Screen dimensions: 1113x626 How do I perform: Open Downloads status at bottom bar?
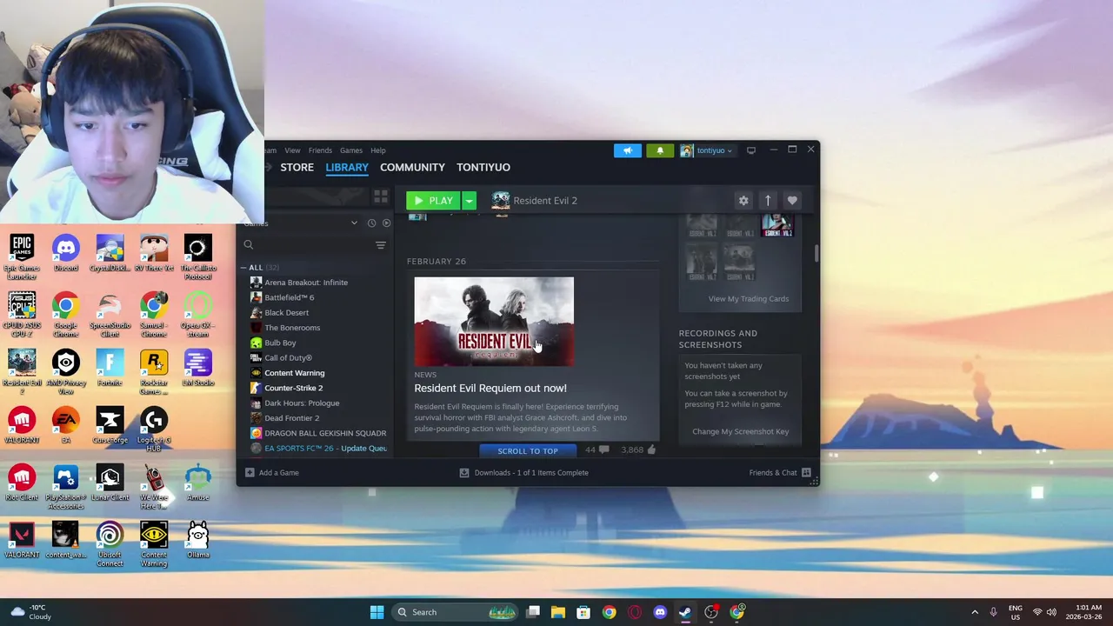point(524,473)
